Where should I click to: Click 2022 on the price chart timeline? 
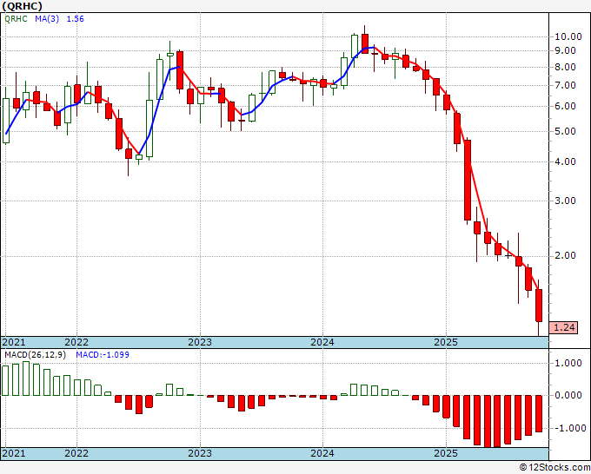pos(76,342)
